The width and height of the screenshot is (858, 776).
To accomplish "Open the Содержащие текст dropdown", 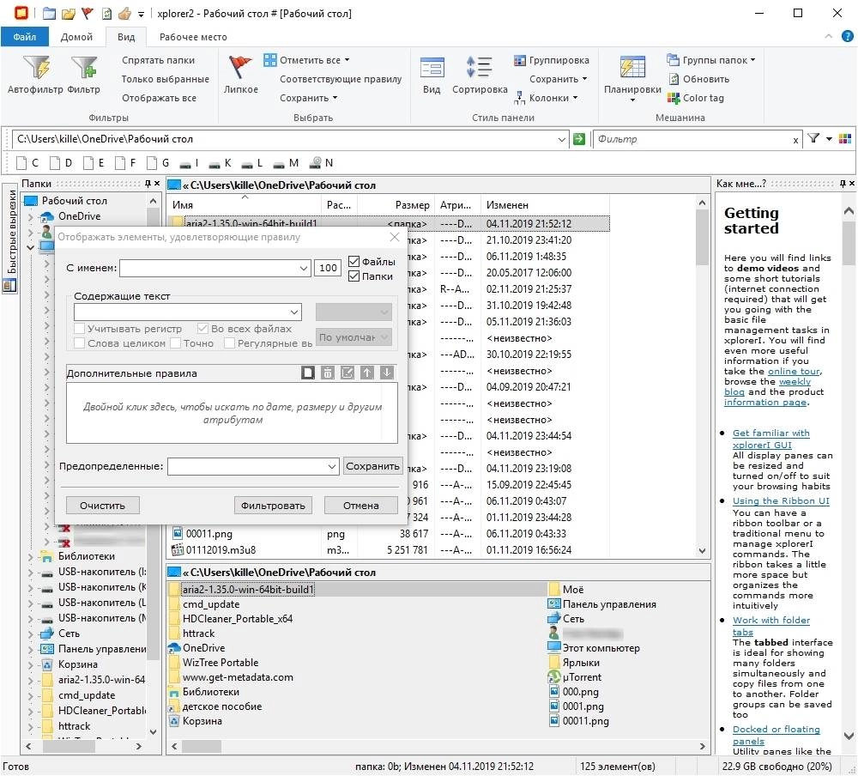I will click(294, 312).
